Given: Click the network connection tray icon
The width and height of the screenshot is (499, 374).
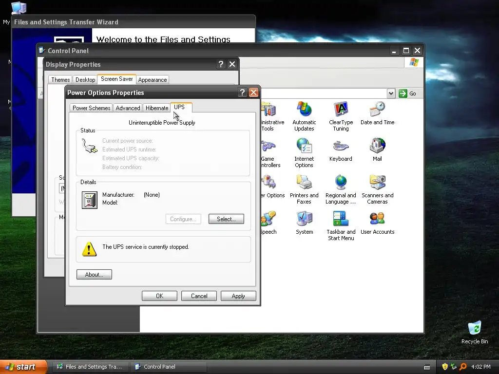Looking at the screenshot, I should [454, 367].
